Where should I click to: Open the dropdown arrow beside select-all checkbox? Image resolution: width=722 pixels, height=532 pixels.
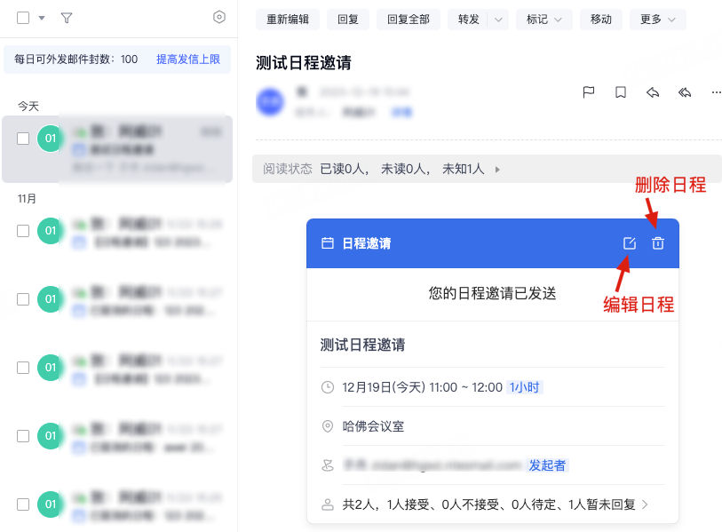[42, 18]
